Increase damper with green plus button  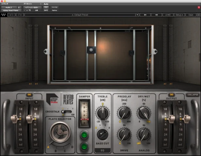(84, 135)
